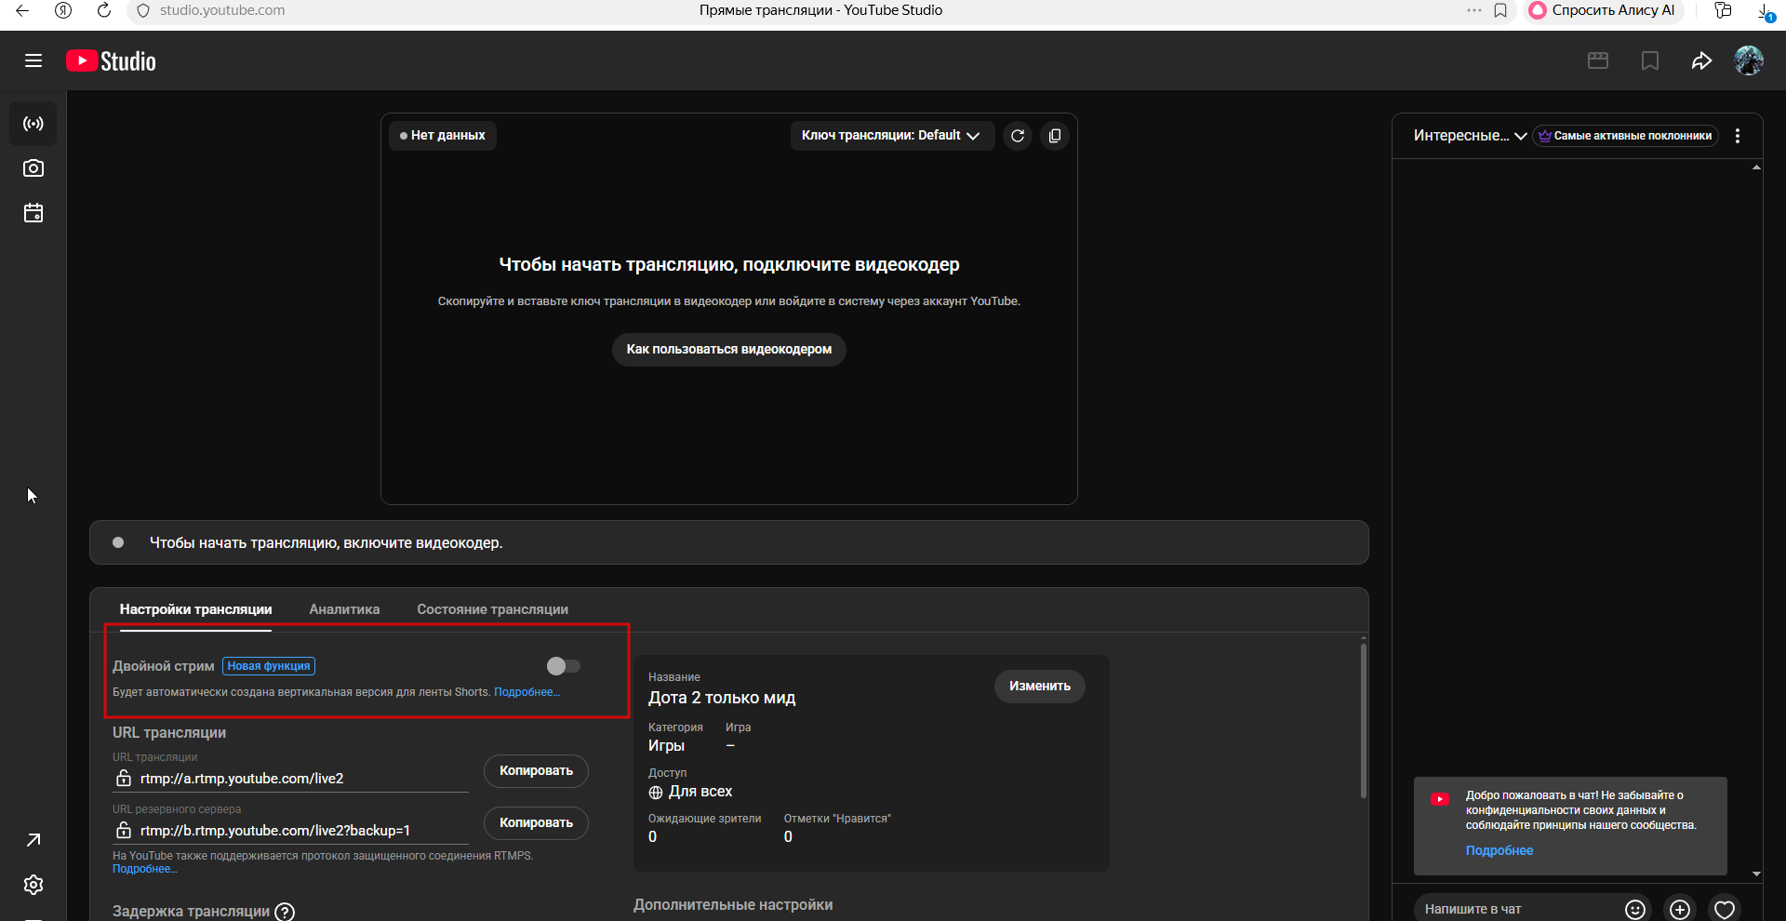Follow Подробнее link in chat welcome message
Screen dimensions: 1786x921
tap(1499, 850)
